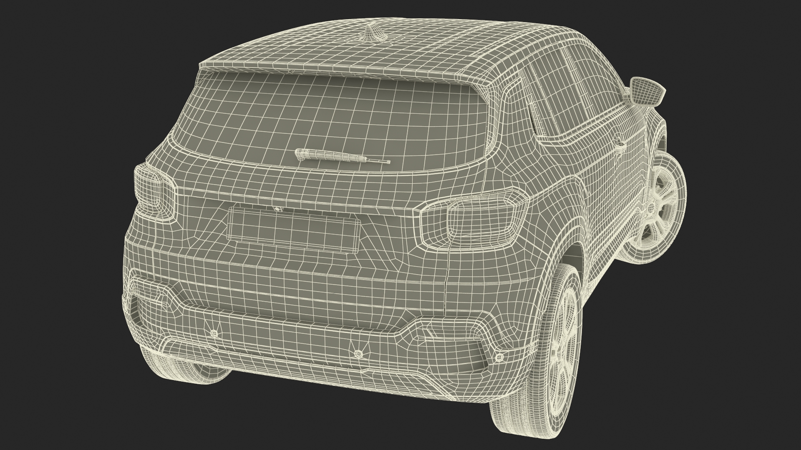Select the rear windshield wiper
This screenshot has height=450, width=801.
343,156
